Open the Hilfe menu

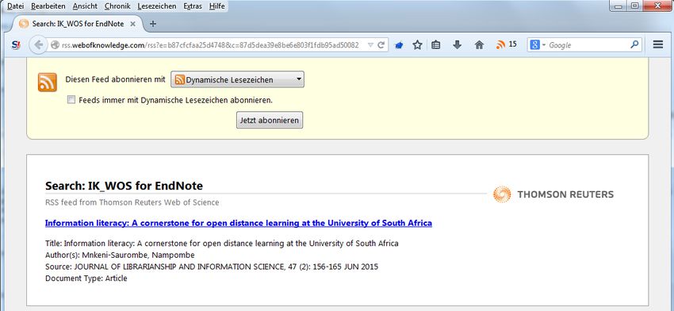[x=217, y=6]
